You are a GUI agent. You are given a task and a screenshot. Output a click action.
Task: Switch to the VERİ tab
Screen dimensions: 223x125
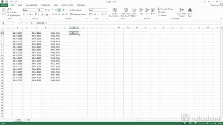coord(56,5)
